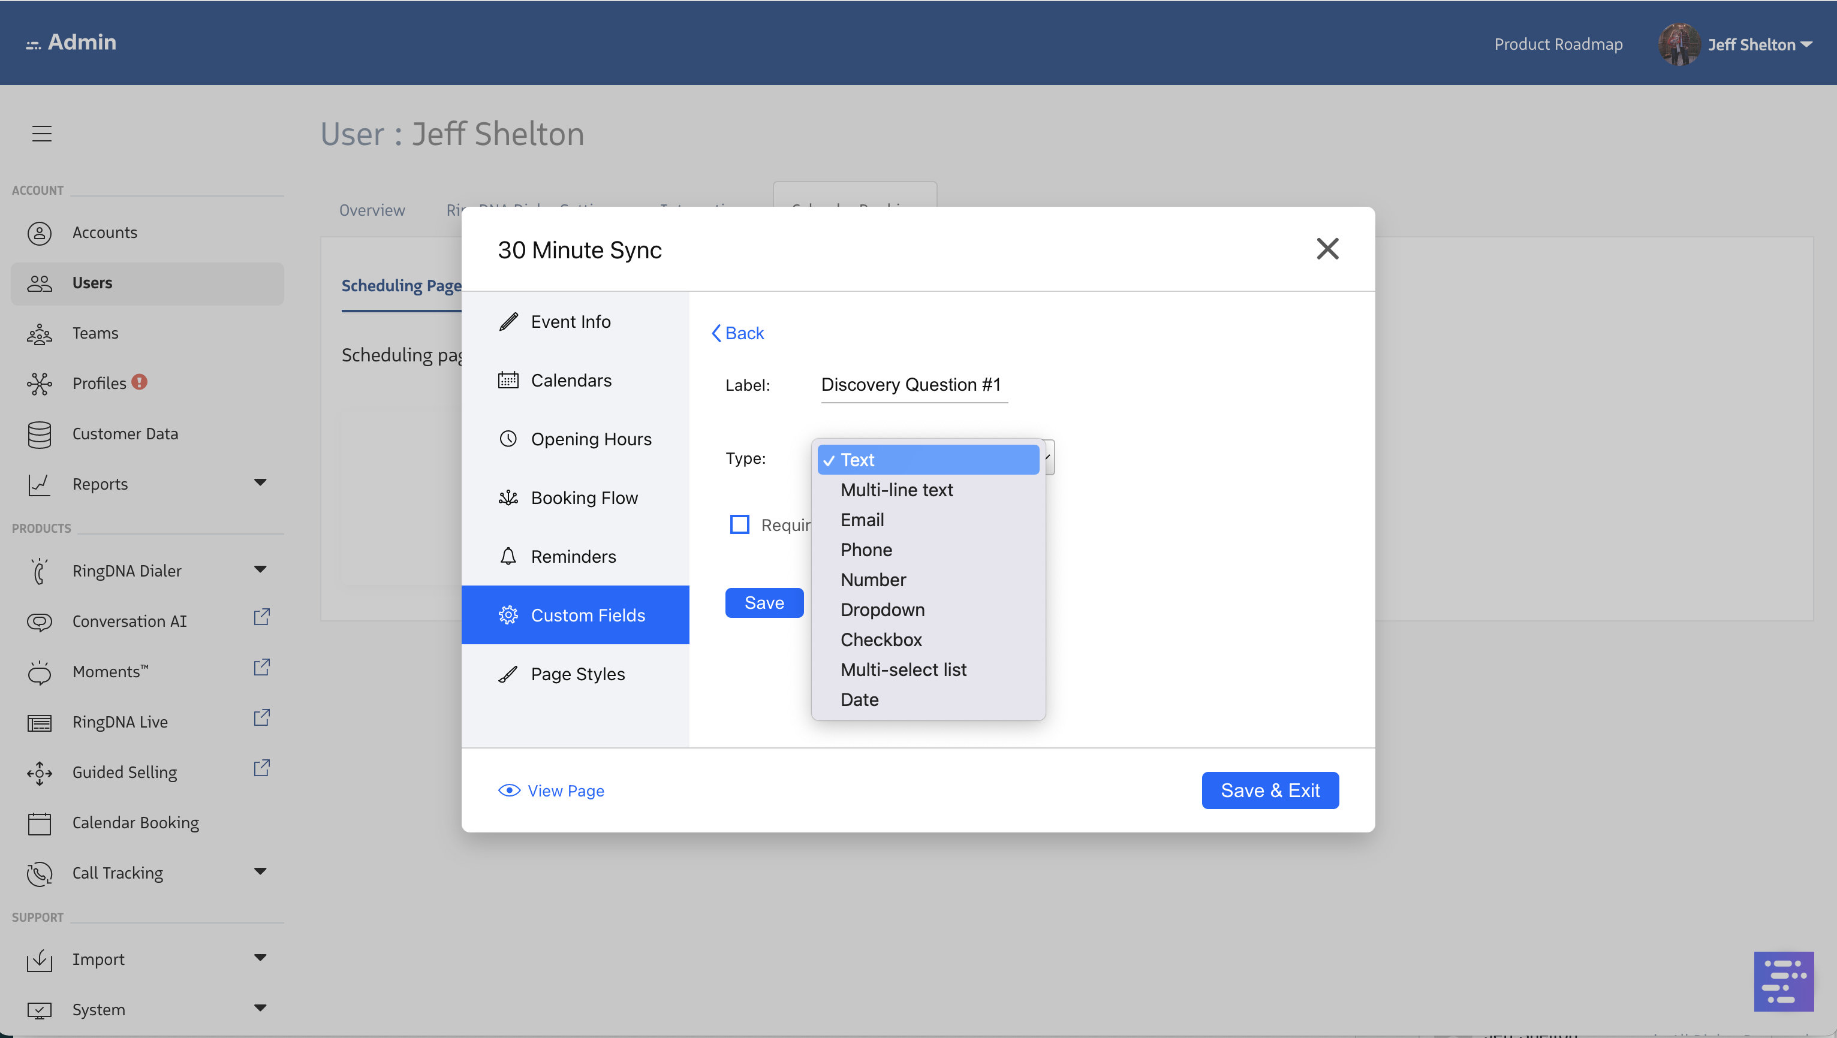This screenshot has width=1837, height=1038.
Task: Expand the Reports sidebar menu arrow
Action: coord(260,482)
